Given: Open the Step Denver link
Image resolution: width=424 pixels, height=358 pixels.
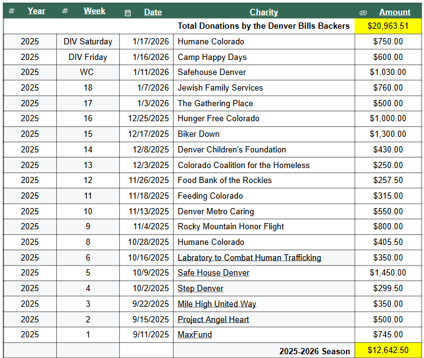Looking at the screenshot, I should tap(200, 289).
